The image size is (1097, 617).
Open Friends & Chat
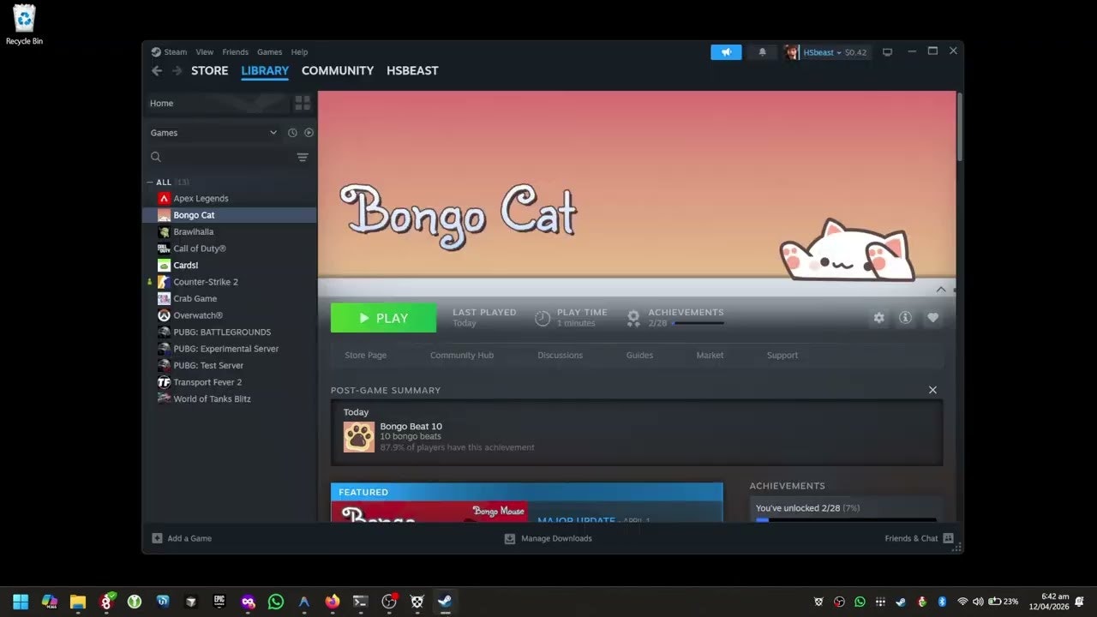pos(919,538)
